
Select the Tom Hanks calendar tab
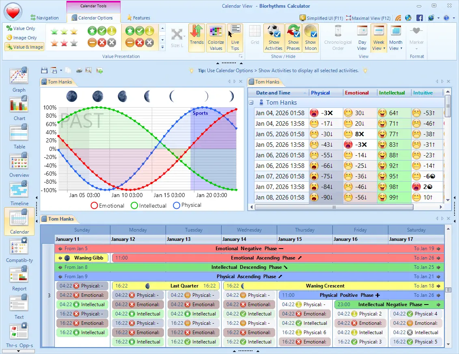[60, 219]
